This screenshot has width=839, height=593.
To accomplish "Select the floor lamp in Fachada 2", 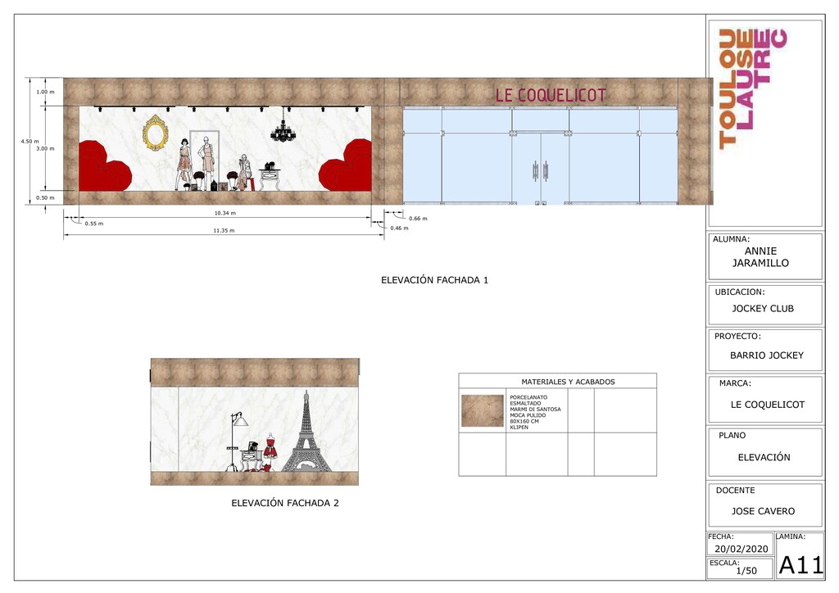I will 235,441.
